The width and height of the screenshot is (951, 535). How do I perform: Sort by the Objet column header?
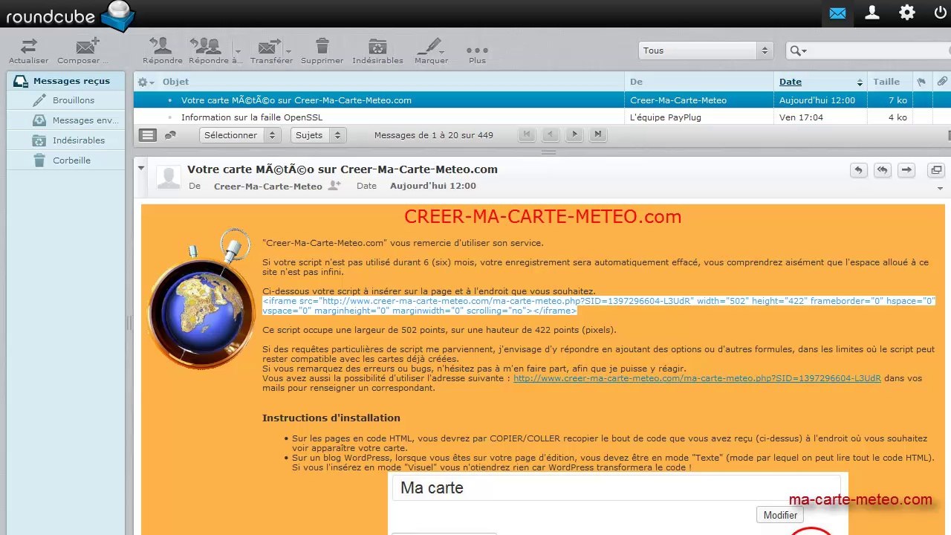pos(175,82)
